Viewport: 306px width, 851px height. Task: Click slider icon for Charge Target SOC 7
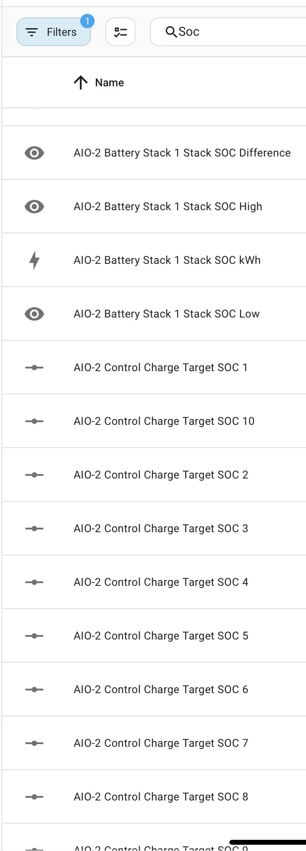pyautogui.click(x=34, y=743)
